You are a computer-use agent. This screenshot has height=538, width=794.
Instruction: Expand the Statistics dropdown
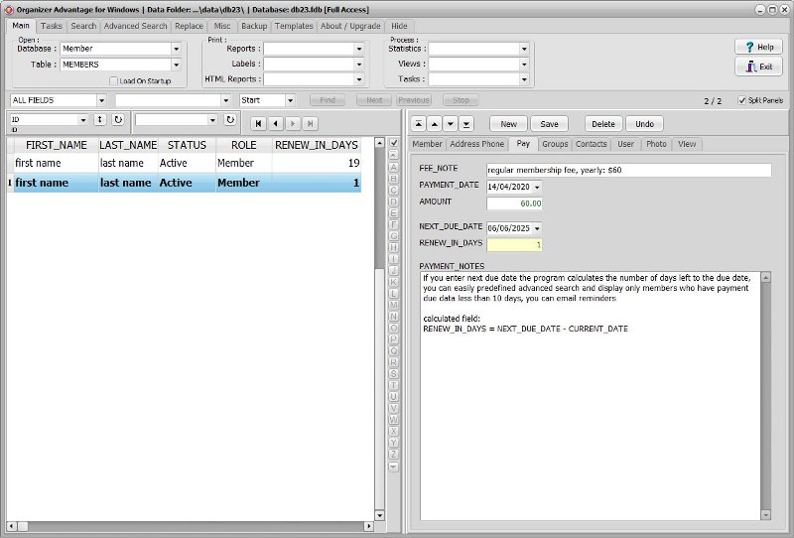click(524, 50)
